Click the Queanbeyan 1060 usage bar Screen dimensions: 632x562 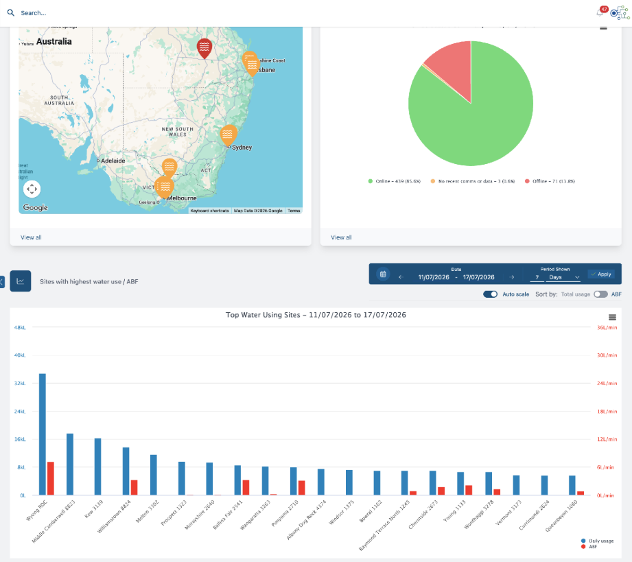[572, 485]
